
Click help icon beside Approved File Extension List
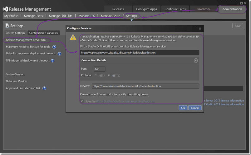44,88
